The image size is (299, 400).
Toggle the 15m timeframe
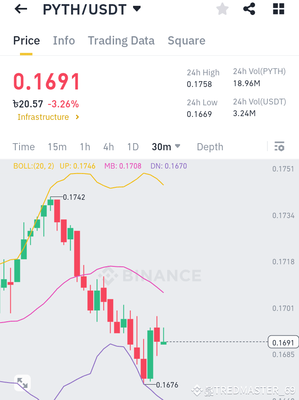point(57,147)
